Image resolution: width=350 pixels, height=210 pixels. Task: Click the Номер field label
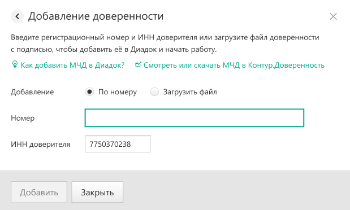pyautogui.click(x=23, y=118)
